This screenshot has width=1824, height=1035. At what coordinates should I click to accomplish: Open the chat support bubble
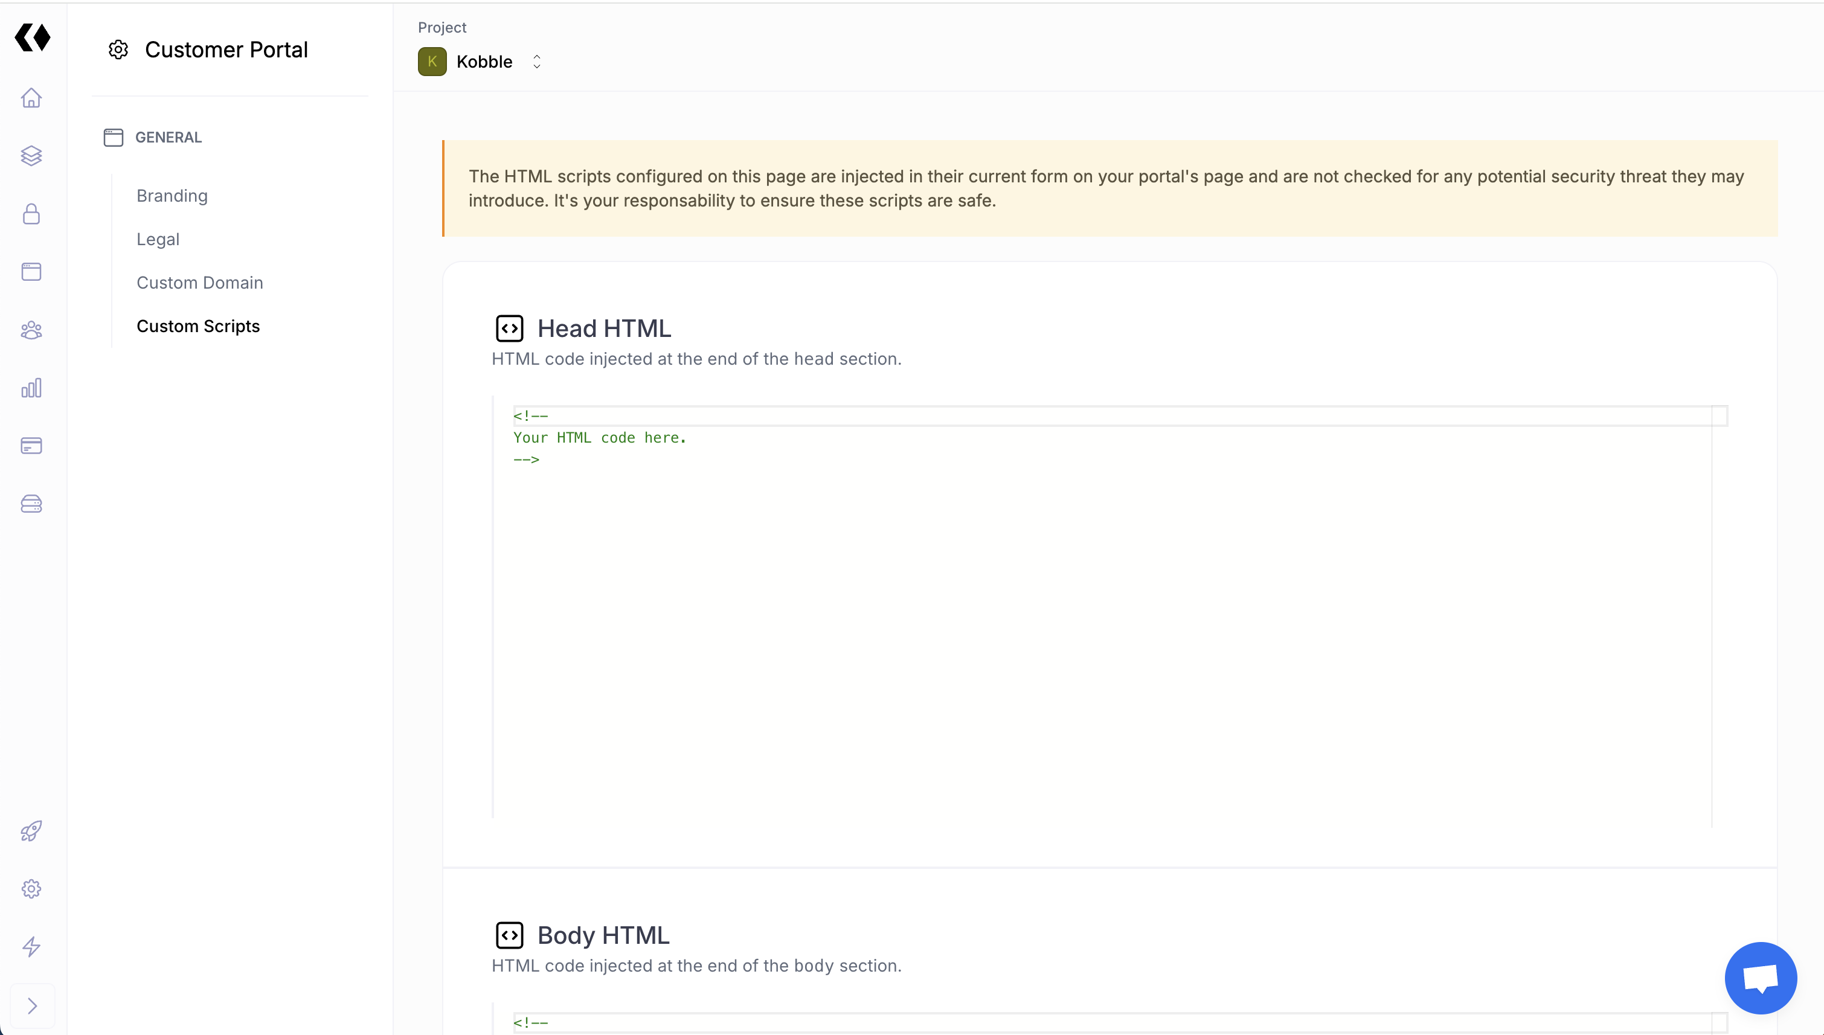(1760, 978)
